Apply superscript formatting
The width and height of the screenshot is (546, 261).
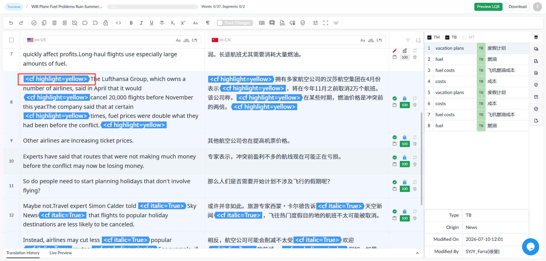(x=183, y=23)
